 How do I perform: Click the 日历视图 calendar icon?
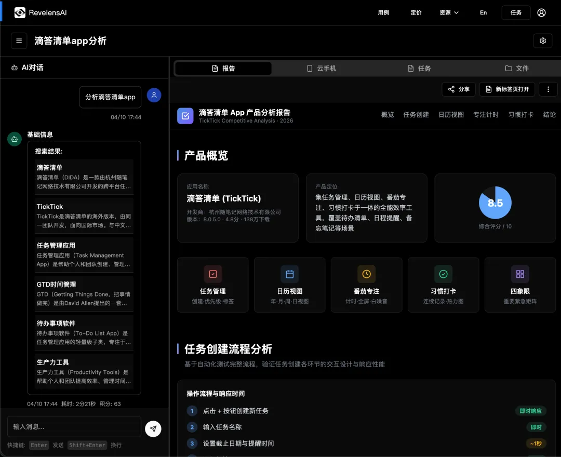click(290, 274)
